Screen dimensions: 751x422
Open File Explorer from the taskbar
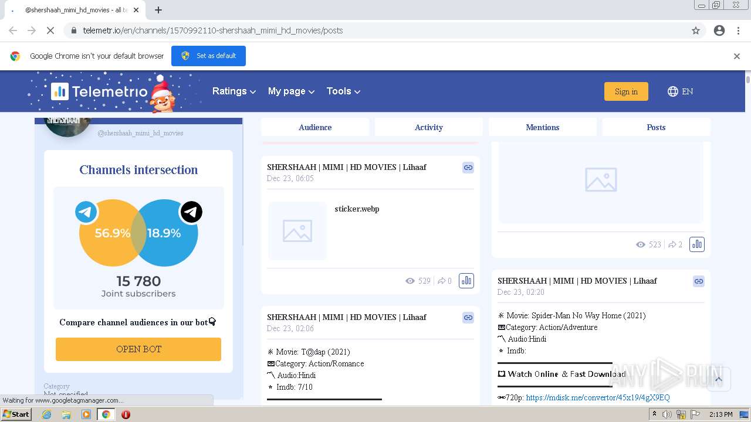66,414
